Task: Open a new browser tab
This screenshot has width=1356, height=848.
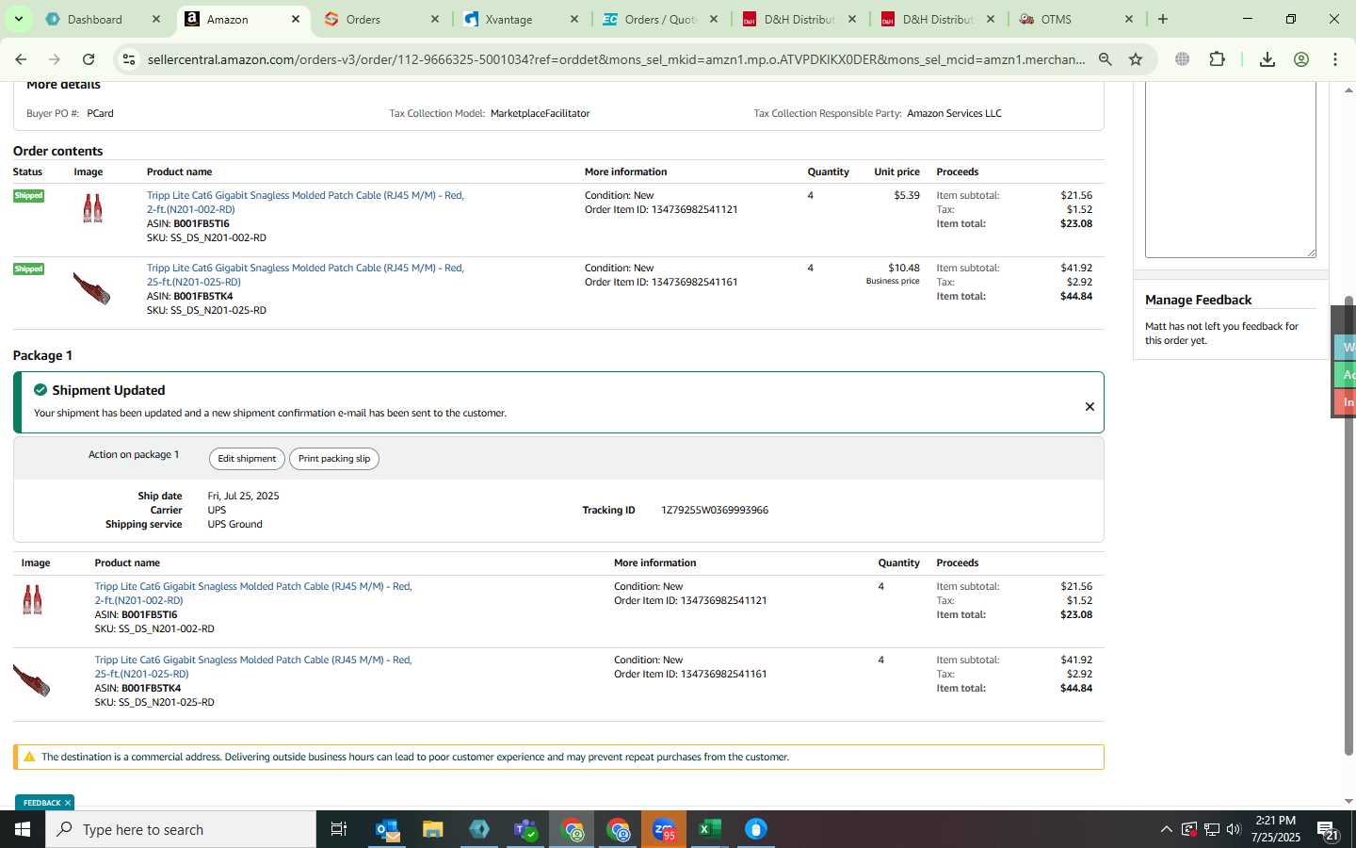Action: 1163,19
